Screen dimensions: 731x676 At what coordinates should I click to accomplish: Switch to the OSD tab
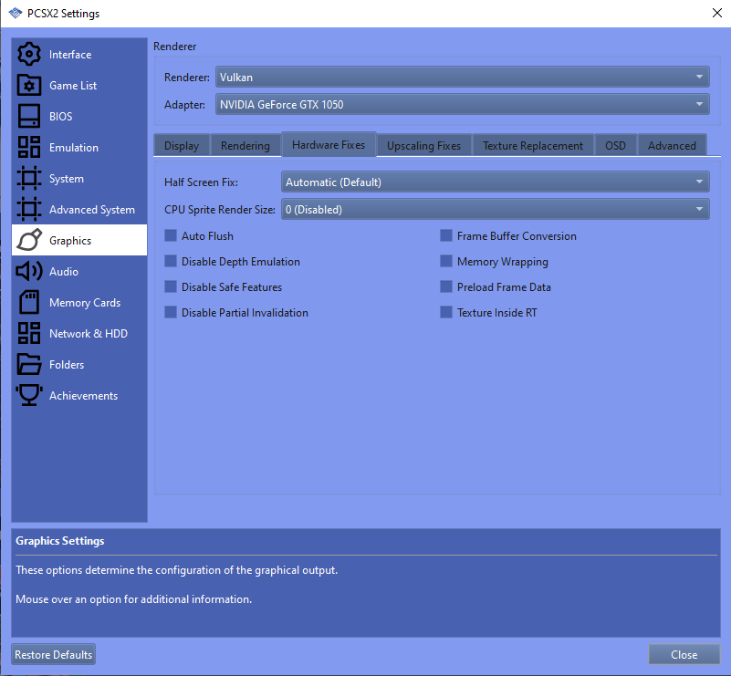[x=615, y=146]
